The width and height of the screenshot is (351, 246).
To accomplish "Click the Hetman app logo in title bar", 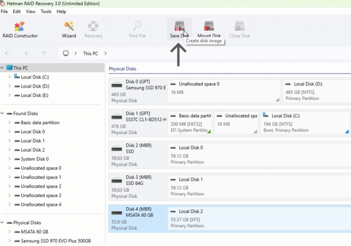I will coord(2,3).
